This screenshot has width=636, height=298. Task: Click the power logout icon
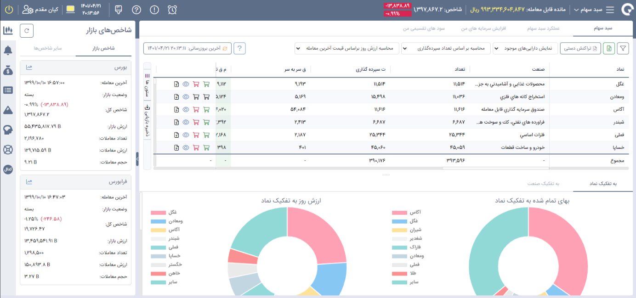point(9,10)
